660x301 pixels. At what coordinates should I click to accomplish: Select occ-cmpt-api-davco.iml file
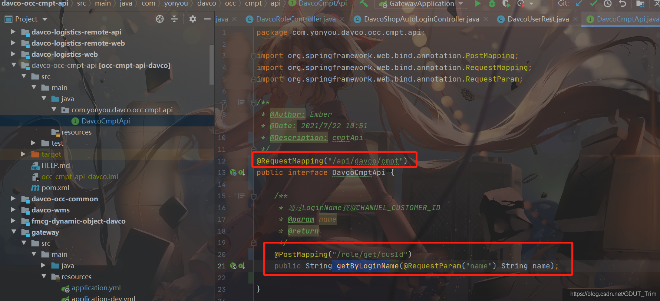[80, 176]
